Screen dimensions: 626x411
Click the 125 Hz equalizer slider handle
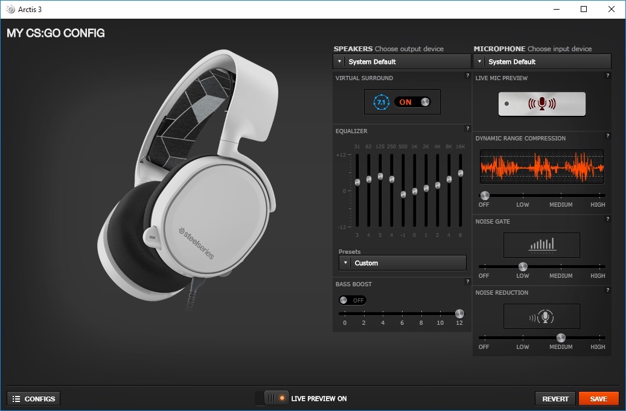pyautogui.click(x=380, y=176)
